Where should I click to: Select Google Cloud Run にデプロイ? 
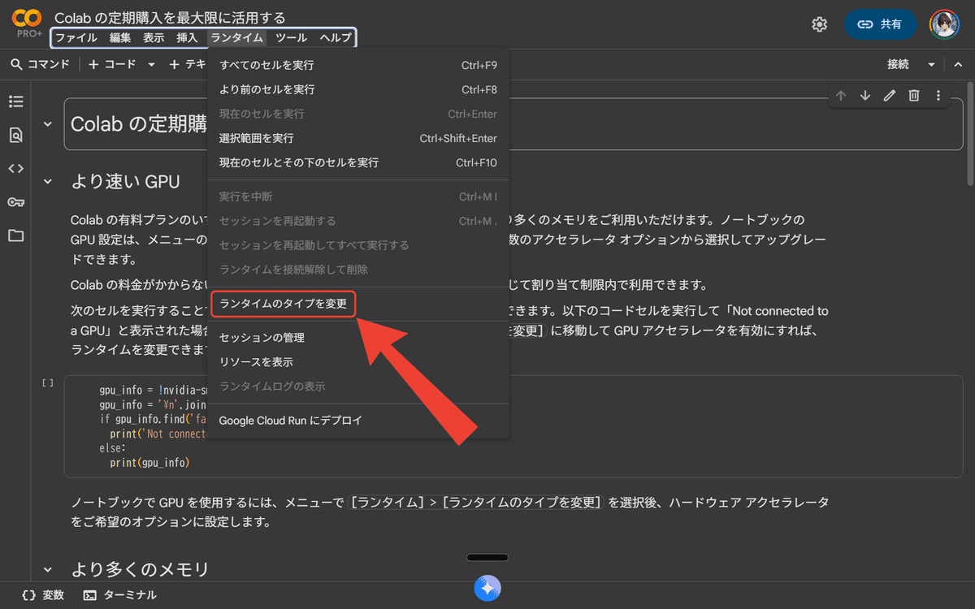358,421
